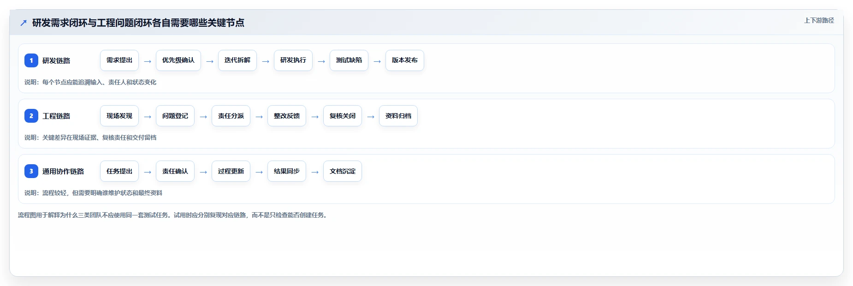The width and height of the screenshot is (853, 286).
Task: Click the 需求提出 node
Action: point(119,60)
